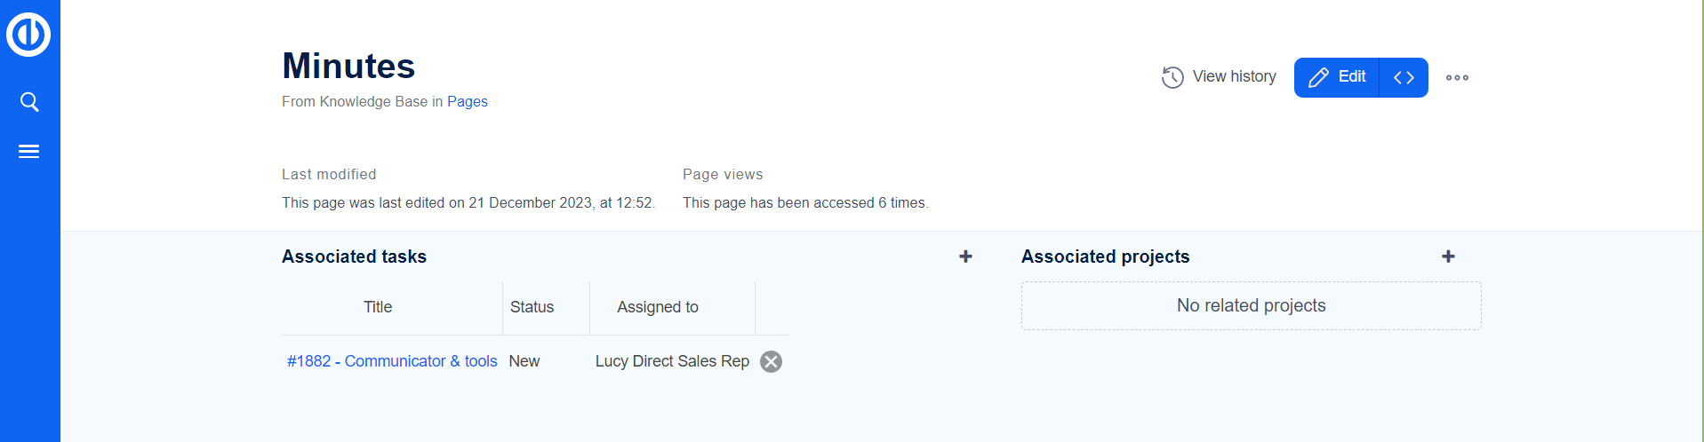Open the hamburger navigation menu
Image resolution: width=1704 pixels, height=442 pixels.
tap(29, 152)
